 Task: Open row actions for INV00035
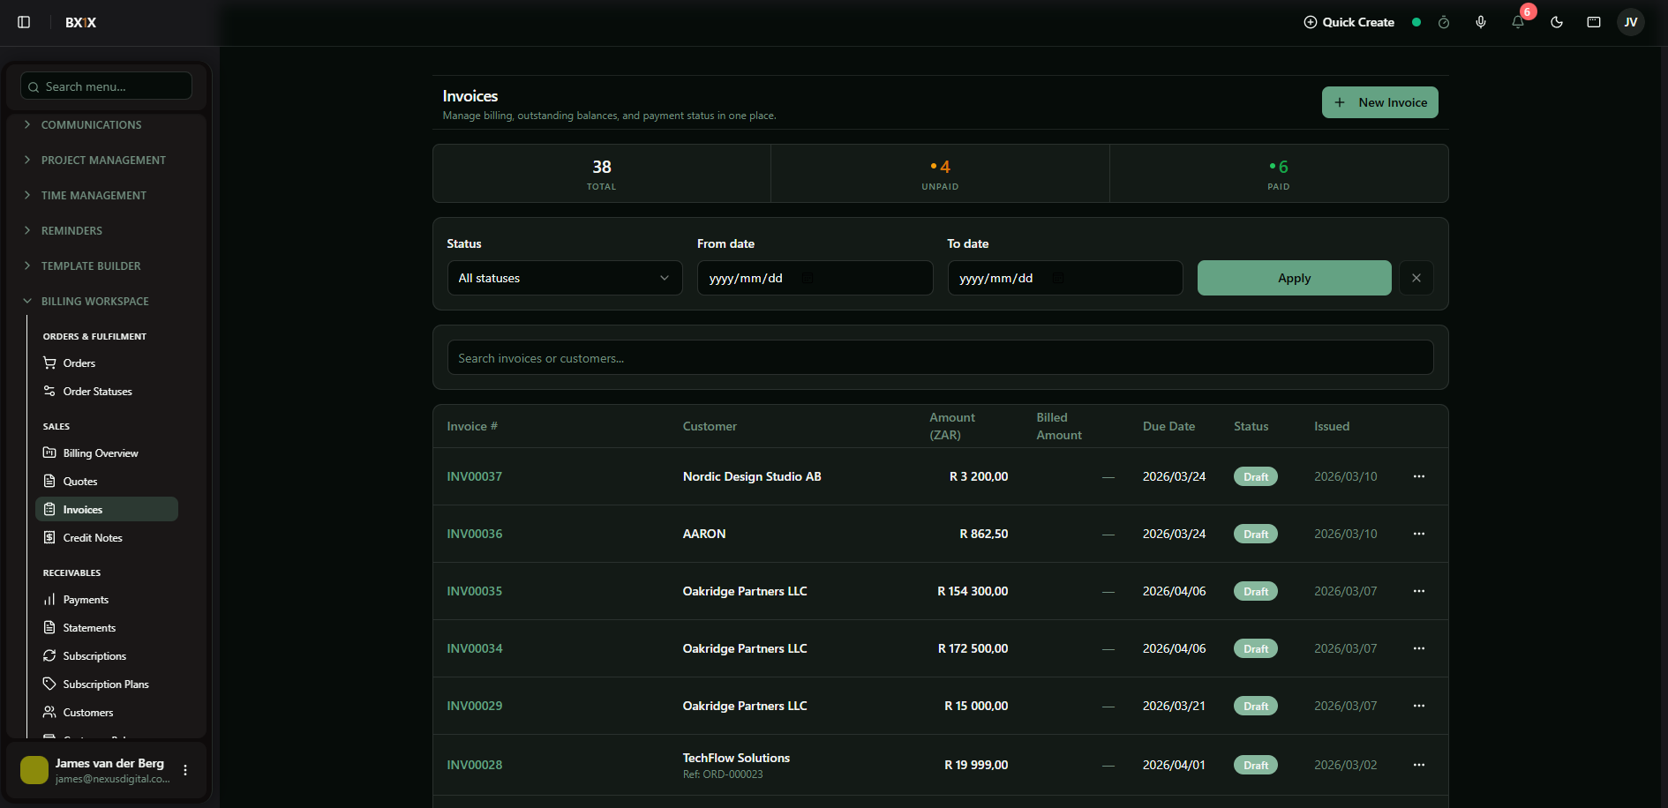(1419, 591)
